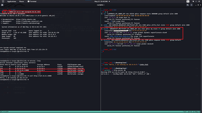The width and height of the screenshot is (202, 113).
Task: Click the Users logged in: 1 entry
Action: (x=39, y=31)
